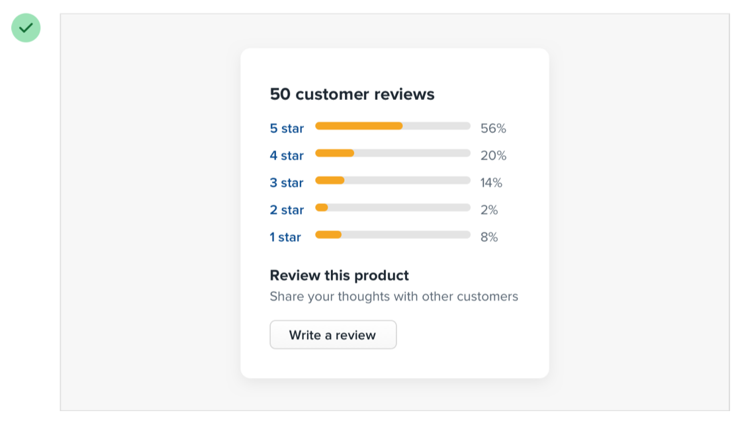This screenshot has width=744, height=425.
Task: Select the 3 star reviews link
Action: pos(287,183)
